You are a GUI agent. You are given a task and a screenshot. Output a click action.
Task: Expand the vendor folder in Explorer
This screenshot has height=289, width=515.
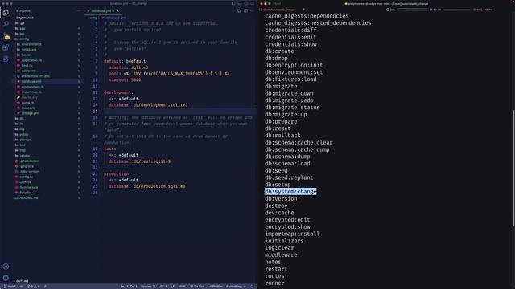click(25, 156)
